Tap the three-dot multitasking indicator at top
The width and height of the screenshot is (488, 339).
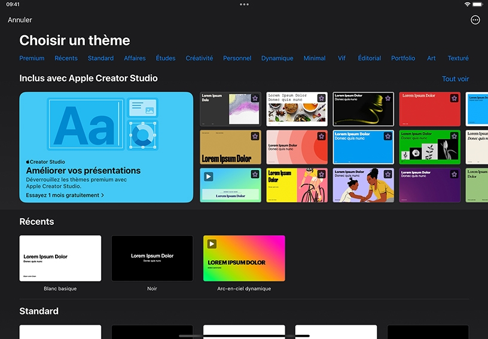(244, 4)
